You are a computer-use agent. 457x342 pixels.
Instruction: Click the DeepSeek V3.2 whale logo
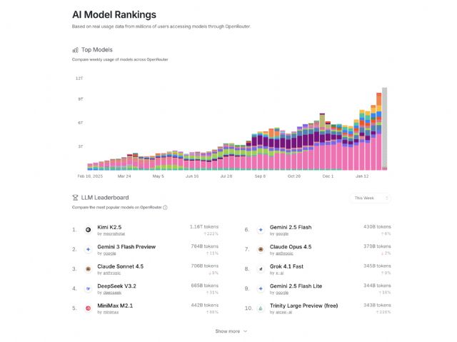coord(88,288)
